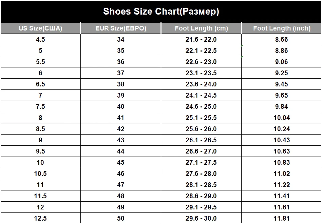This screenshot has width=322, height=224.
Task: Select EUR size 48 cell
Action: (121, 196)
